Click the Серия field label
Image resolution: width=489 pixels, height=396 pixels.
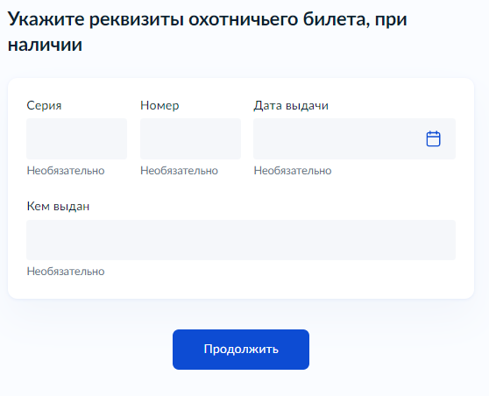[x=44, y=106]
